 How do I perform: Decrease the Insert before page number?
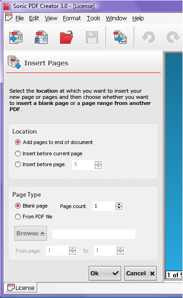click(99, 167)
